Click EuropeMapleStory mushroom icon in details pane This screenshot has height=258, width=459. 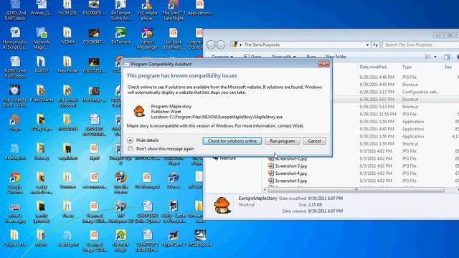point(222,205)
